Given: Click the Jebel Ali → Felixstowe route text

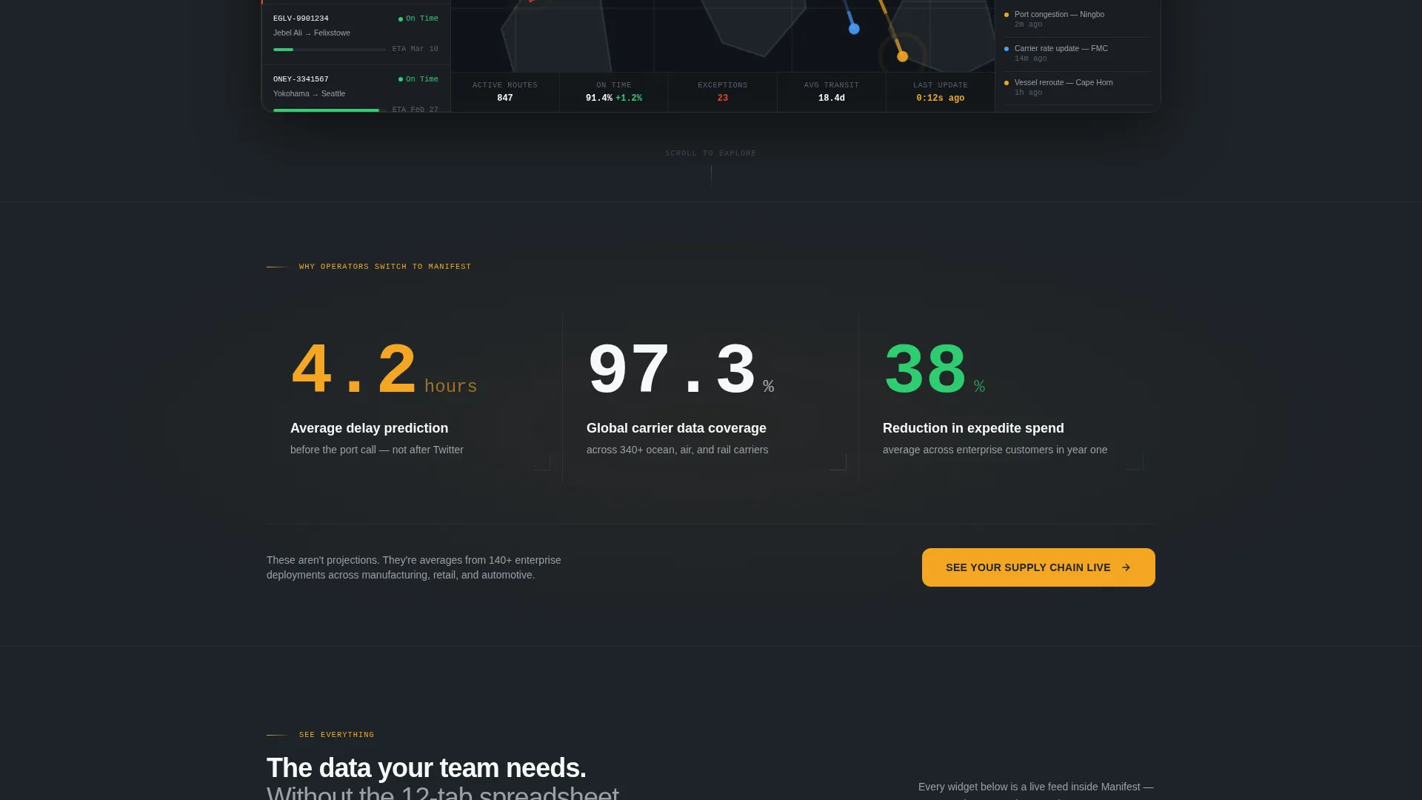Looking at the screenshot, I should click(x=312, y=33).
